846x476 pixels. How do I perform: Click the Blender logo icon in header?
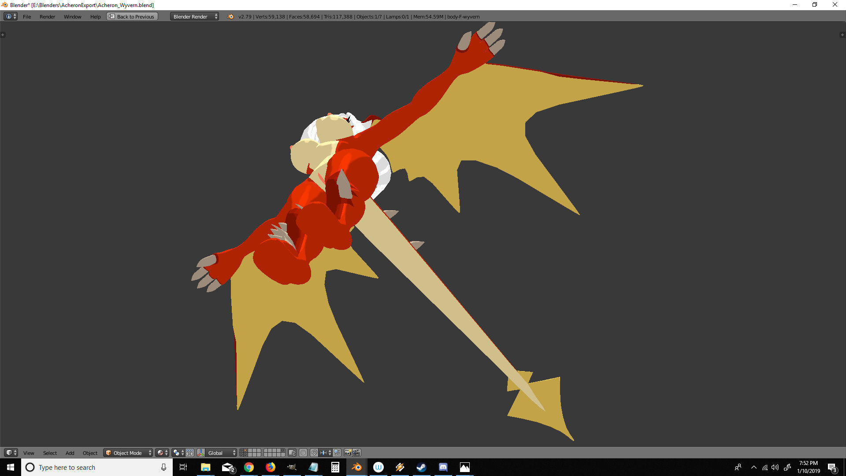[230, 17]
